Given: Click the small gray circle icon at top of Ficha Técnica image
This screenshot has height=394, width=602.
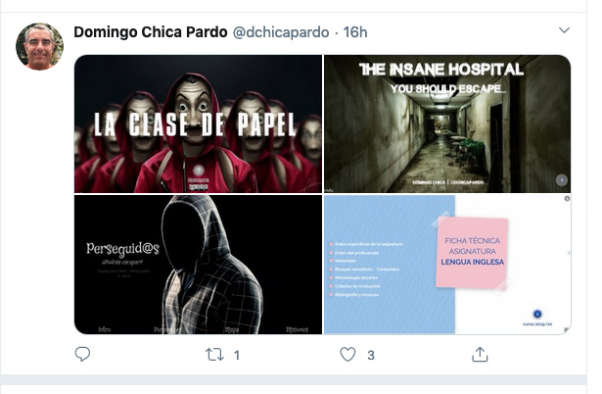Looking at the screenshot, I should (x=567, y=199).
